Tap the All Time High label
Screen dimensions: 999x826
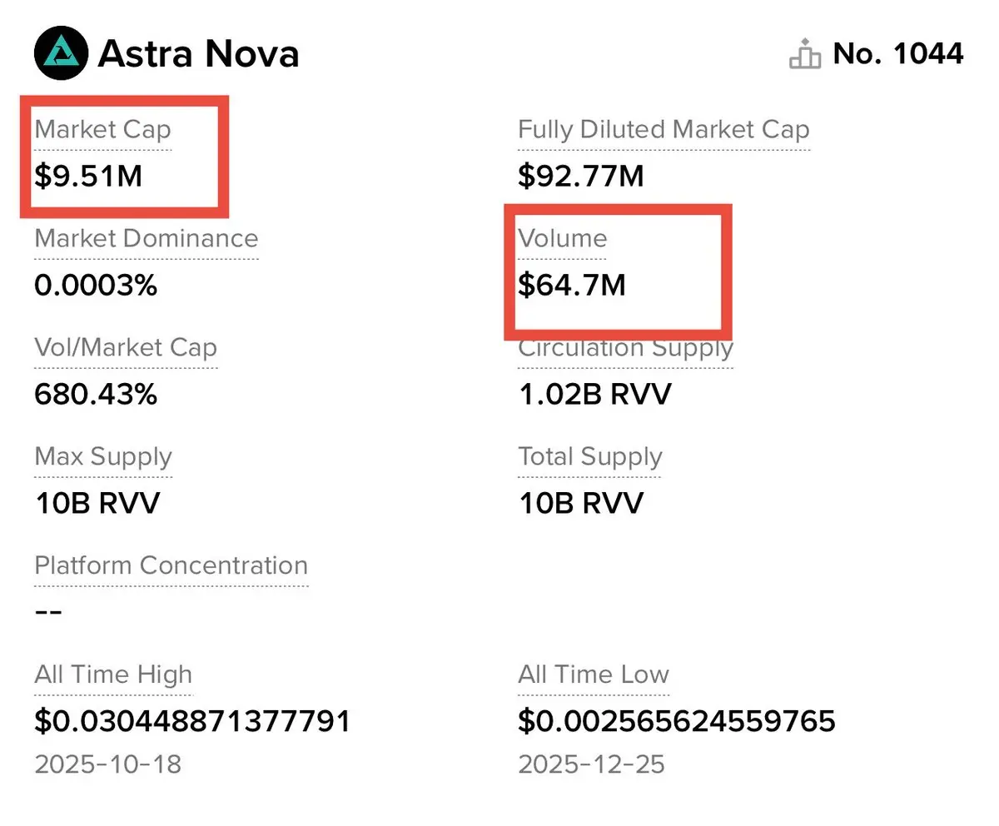[x=113, y=675]
